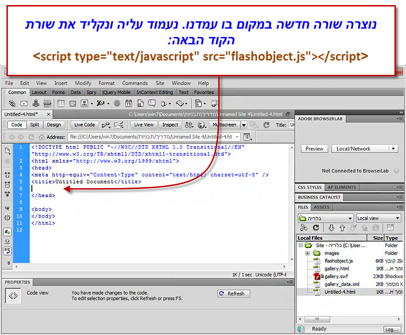Open the site selector dropdown in Files panel
The width and height of the screenshot is (406, 335).
[326, 218]
